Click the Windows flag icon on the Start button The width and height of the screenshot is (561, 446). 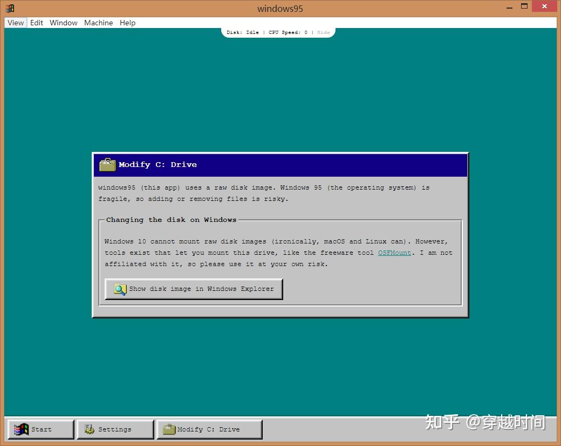click(22, 429)
